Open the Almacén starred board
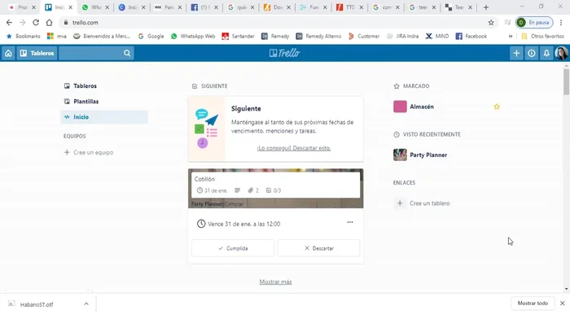570x314 pixels. pos(422,107)
